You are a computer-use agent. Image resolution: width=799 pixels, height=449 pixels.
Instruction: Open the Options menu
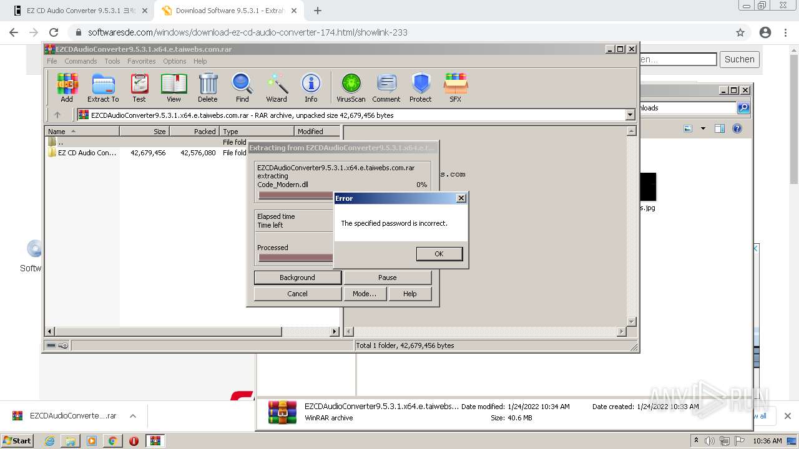tap(175, 61)
